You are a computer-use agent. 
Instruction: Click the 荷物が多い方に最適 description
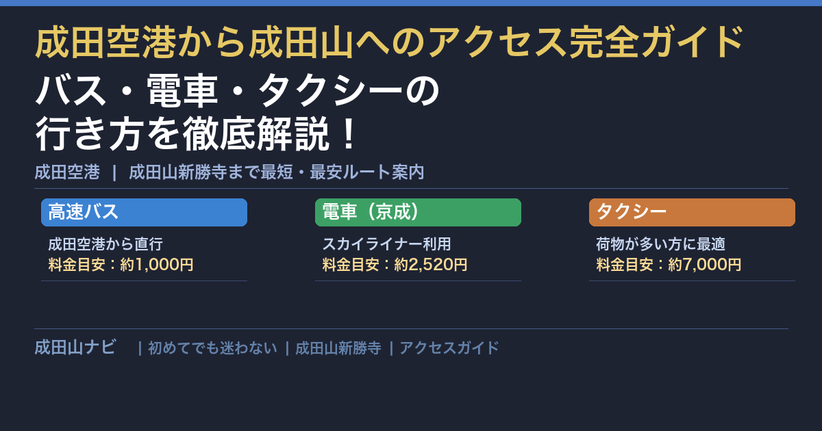(660, 244)
